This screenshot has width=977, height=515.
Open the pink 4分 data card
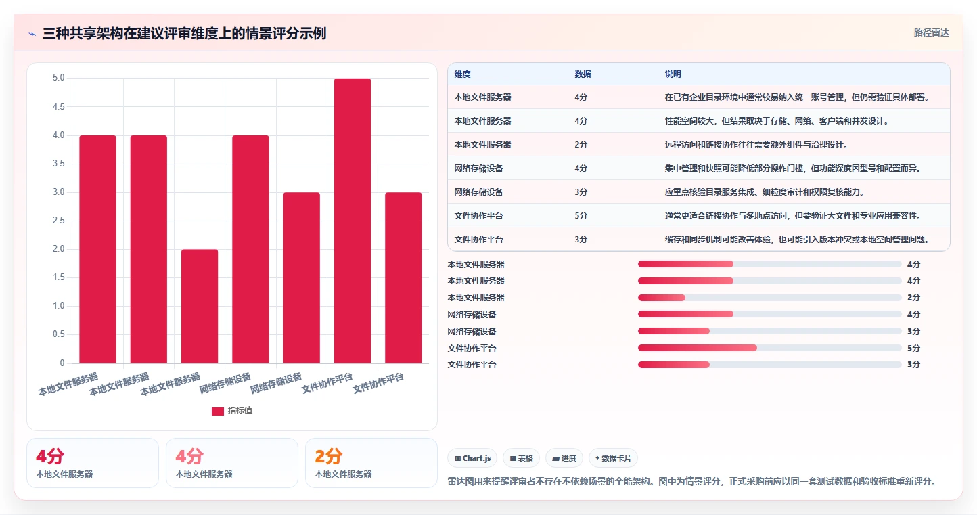[232, 463]
